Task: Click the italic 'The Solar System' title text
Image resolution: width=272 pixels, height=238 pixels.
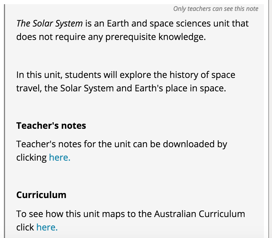Action: [x=49, y=23]
